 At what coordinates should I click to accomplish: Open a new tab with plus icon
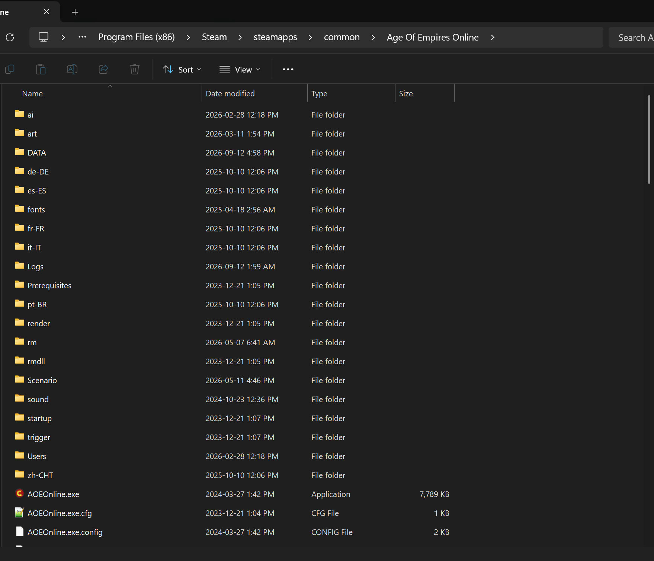pos(75,12)
